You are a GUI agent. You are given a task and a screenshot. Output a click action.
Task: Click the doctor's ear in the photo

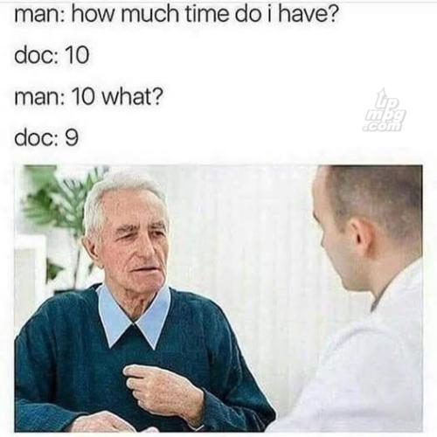click(x=359, y=236)
